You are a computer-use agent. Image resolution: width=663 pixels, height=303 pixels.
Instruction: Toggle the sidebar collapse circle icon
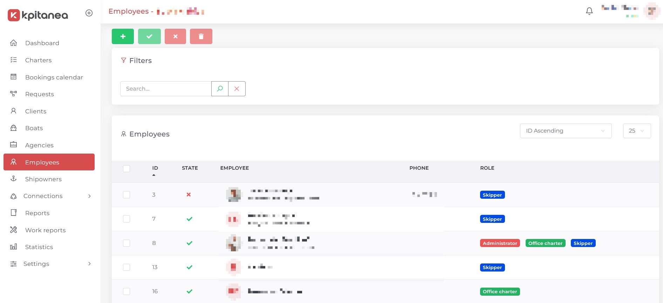(x=89, y=13)
